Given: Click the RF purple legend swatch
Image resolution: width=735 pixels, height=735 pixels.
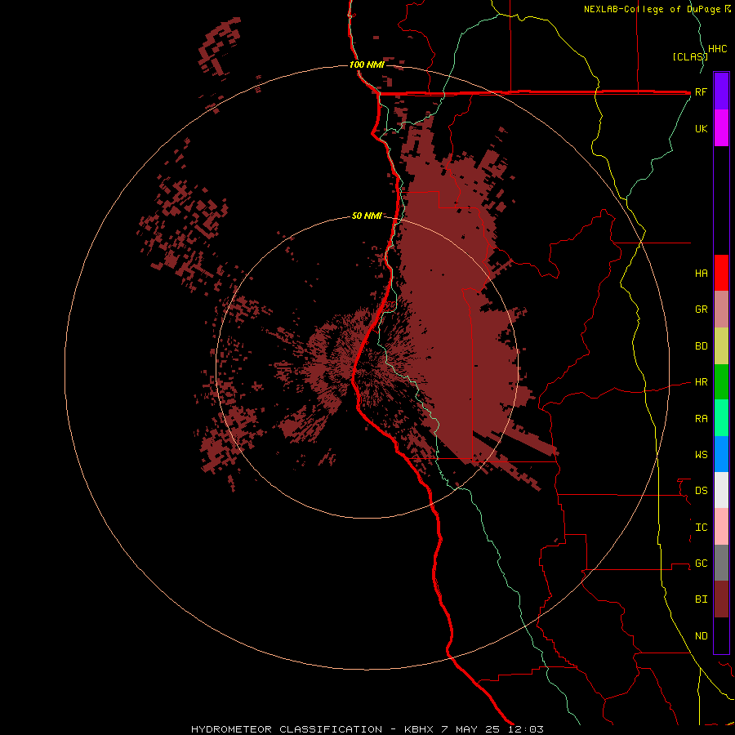Looking at the screenshot, I should (x=721, y=91).
